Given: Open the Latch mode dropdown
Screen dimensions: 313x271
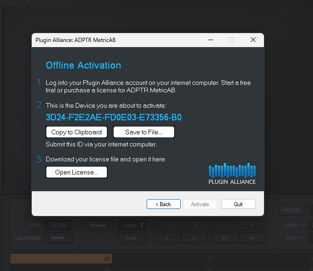Looking at the screenshot, I should [131, 225].
